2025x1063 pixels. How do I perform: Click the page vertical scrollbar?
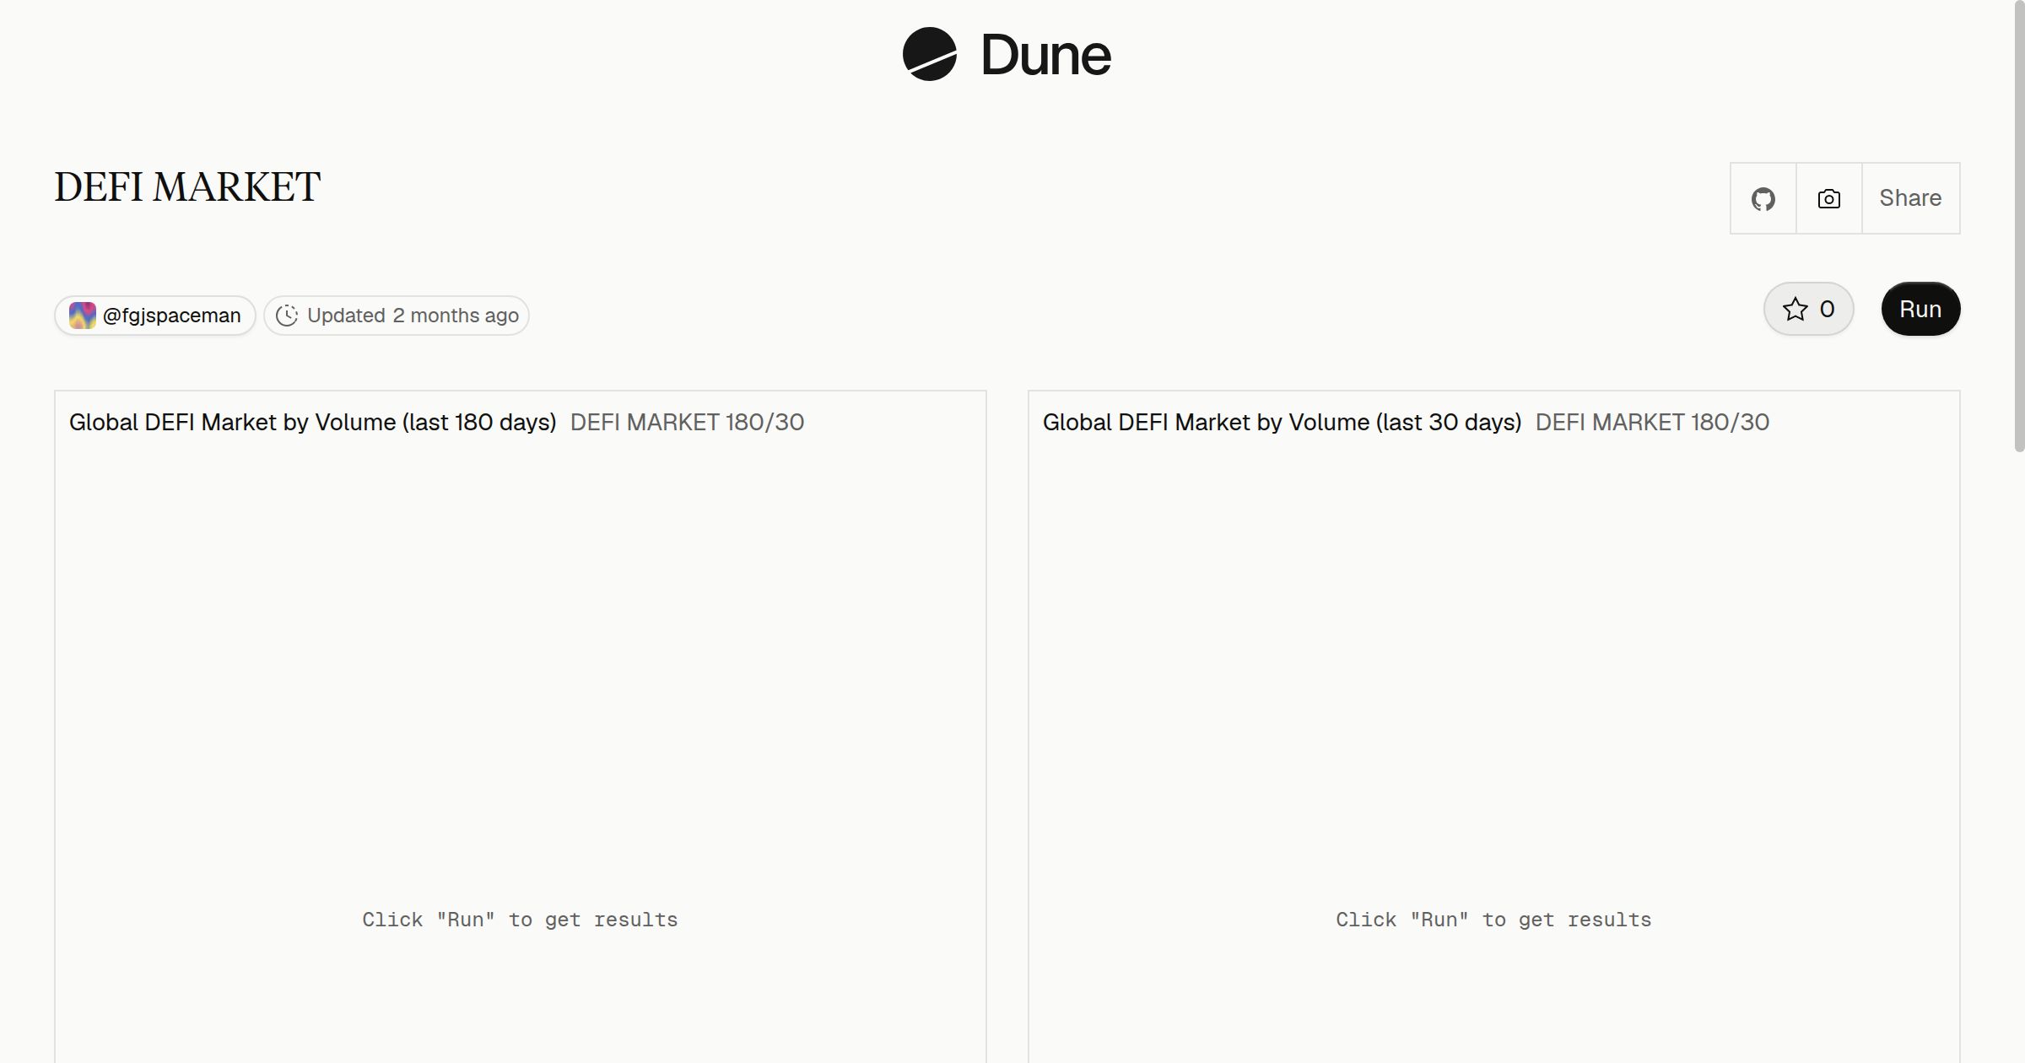(2018, 228)
